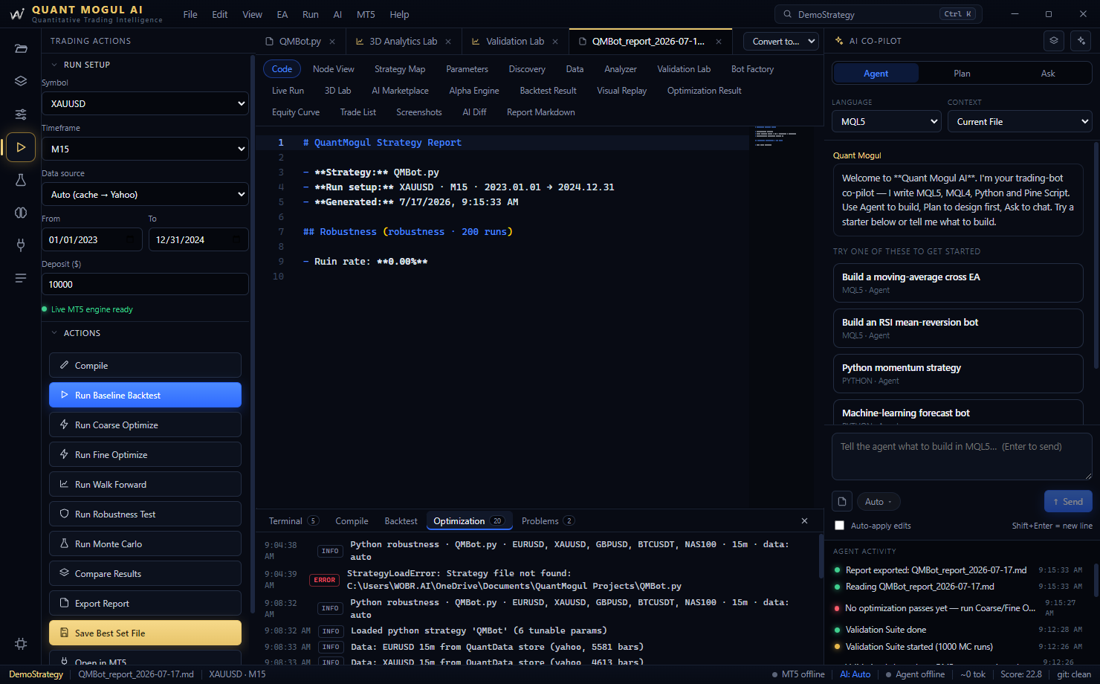Click the bottom chip icon in left sidebar
Viewport: 1100px width, 684px height.
[x=21, y=644]
